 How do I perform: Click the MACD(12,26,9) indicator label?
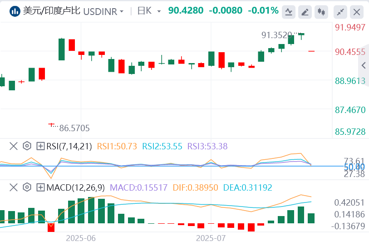76,187
